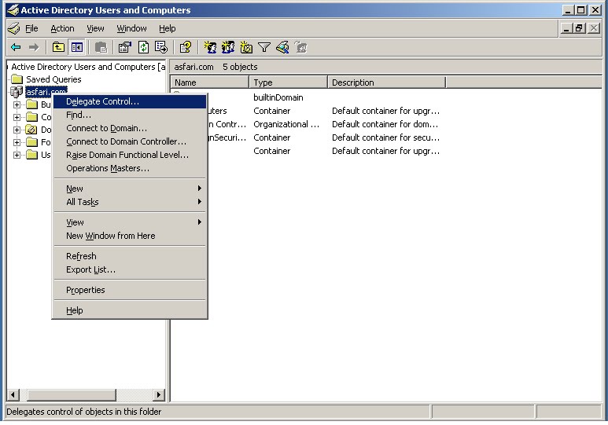Open the Action menu
This screenshot has width=608, height=425.
[x=62, y=28]
